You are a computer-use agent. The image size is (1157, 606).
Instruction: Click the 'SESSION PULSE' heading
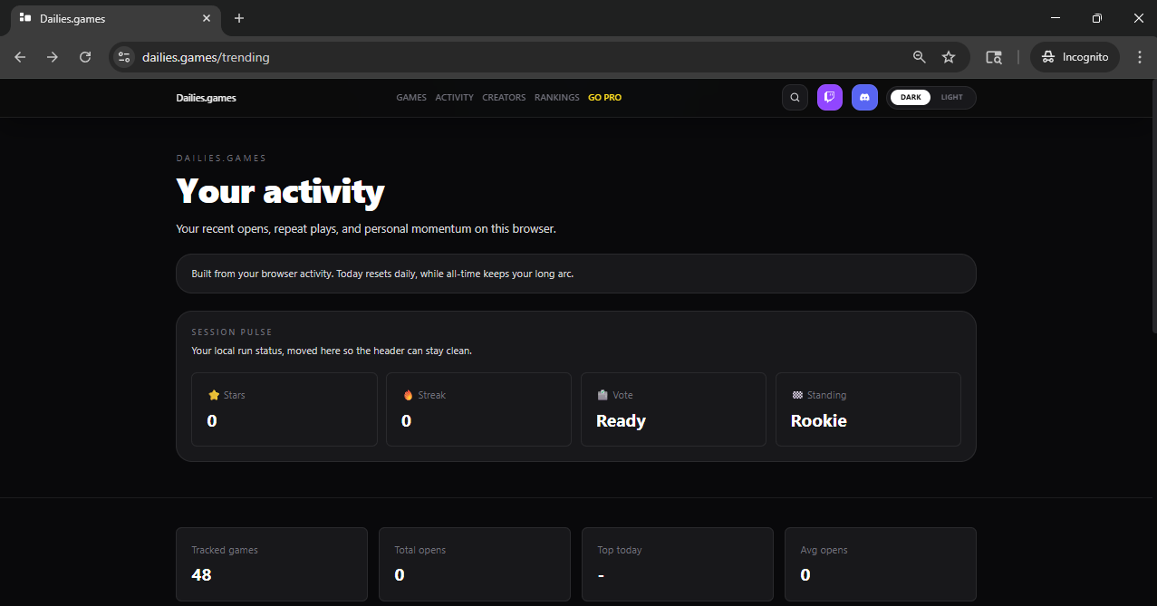tap(232, 332)
